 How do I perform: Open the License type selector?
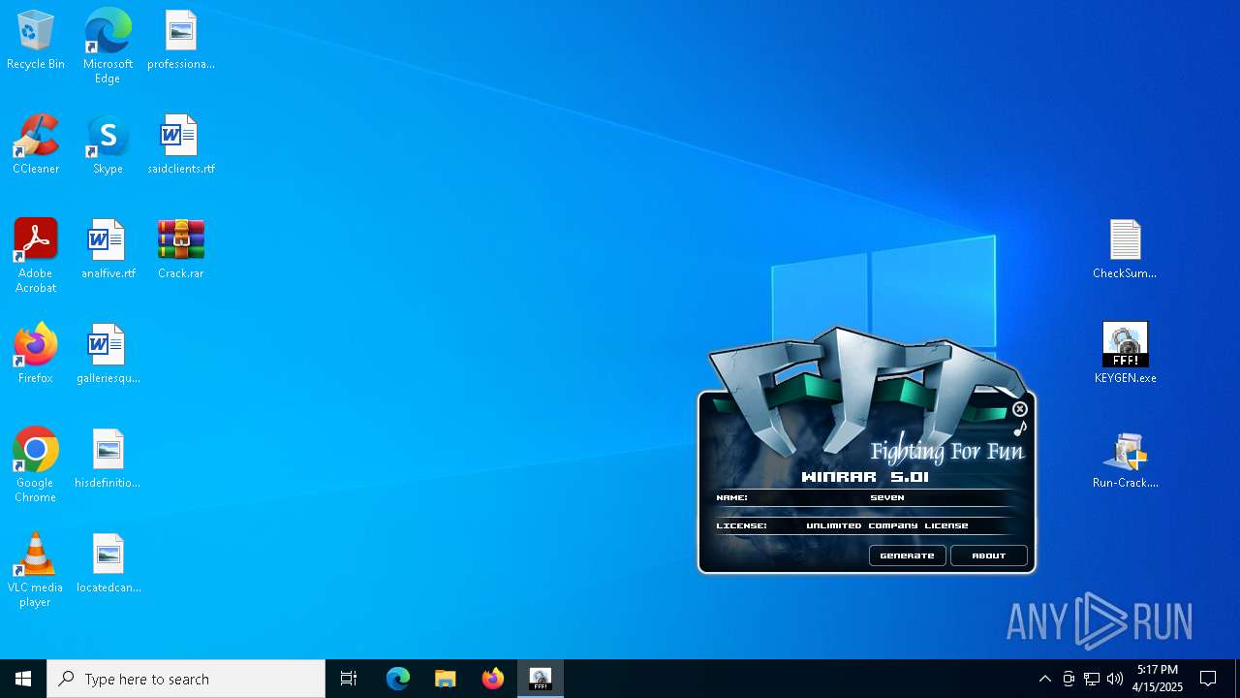[886, 525]
